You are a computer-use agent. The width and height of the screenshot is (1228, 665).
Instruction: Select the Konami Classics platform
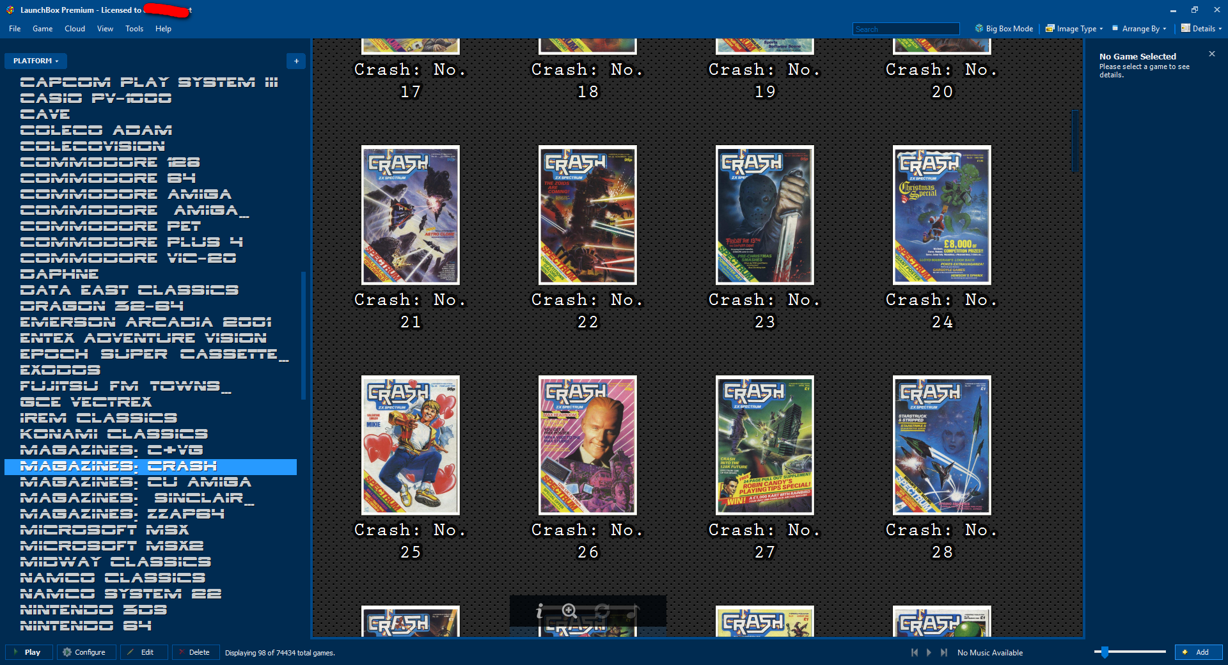[114, 434]
